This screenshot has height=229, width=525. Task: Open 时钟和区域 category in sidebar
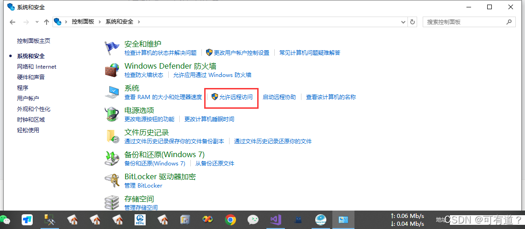pyautogui.click(x=31, y=120)
